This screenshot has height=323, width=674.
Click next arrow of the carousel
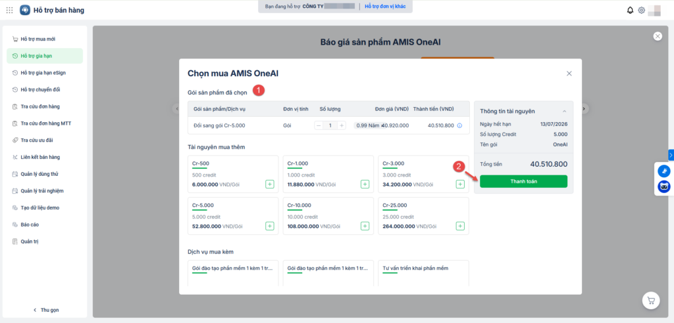click(584, 109)
